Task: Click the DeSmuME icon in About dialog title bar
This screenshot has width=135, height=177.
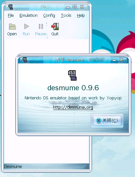Action: (x=25, y=60)
